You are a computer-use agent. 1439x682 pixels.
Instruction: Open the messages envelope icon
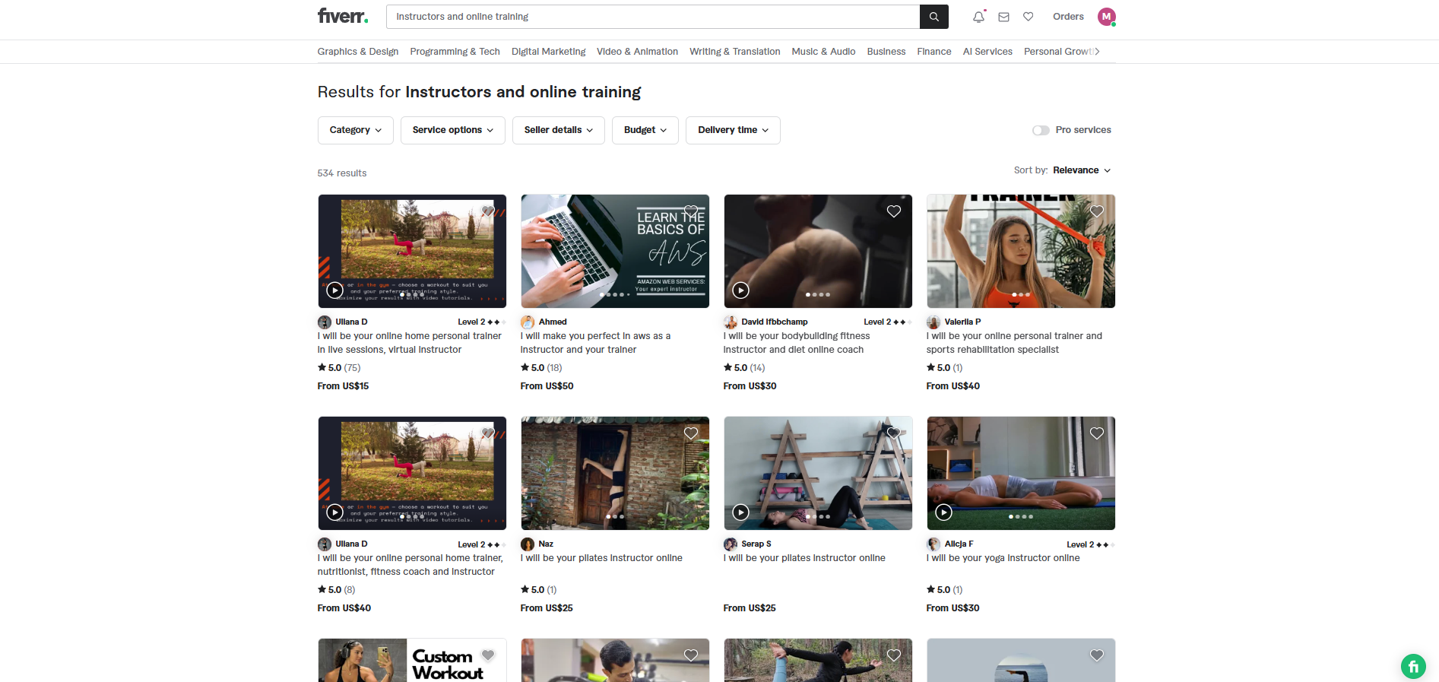tap(1003, 17)
